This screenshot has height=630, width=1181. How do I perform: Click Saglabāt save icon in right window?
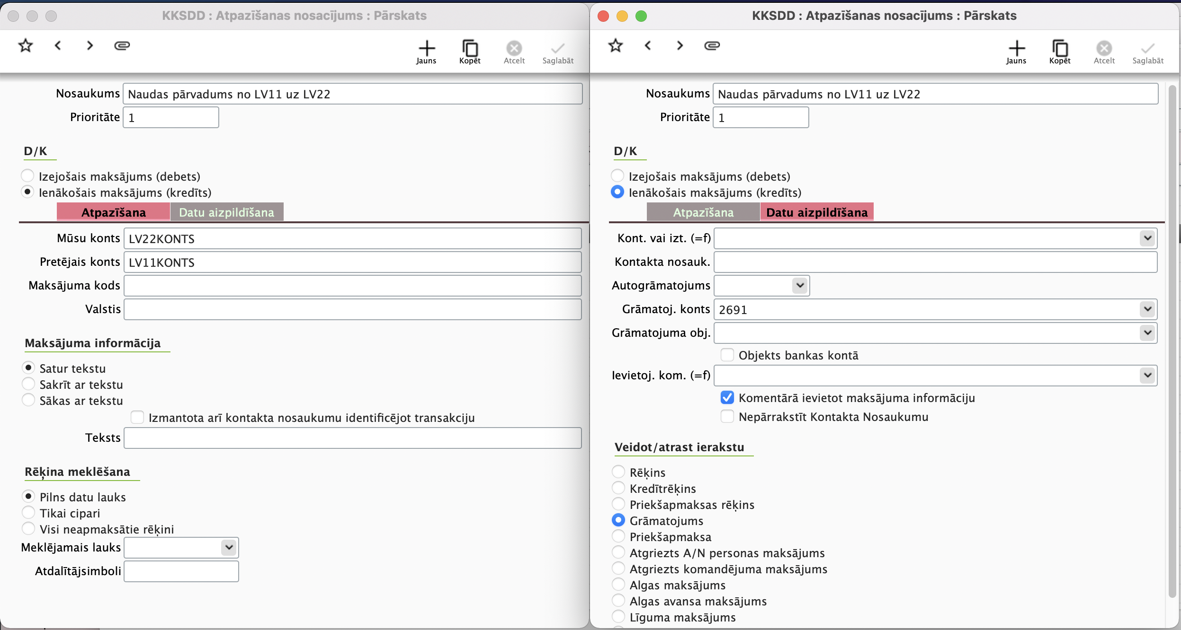click(1148, 48)
